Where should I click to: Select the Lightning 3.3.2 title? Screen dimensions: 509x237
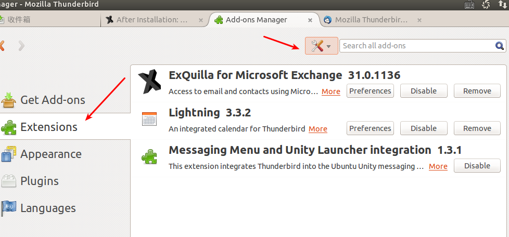pos(210,113)
